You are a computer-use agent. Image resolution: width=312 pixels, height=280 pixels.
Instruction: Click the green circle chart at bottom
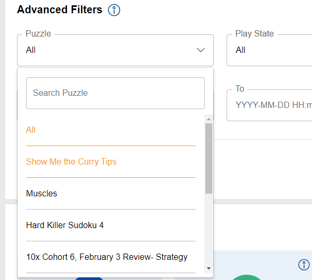pyautogui.click(x=246, y=277)
